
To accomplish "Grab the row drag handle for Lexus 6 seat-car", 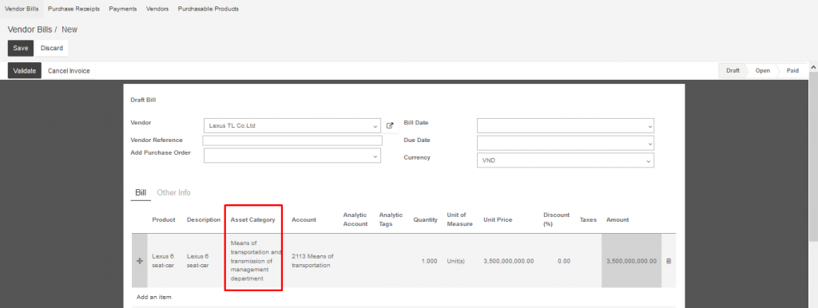I will point(139,261).
